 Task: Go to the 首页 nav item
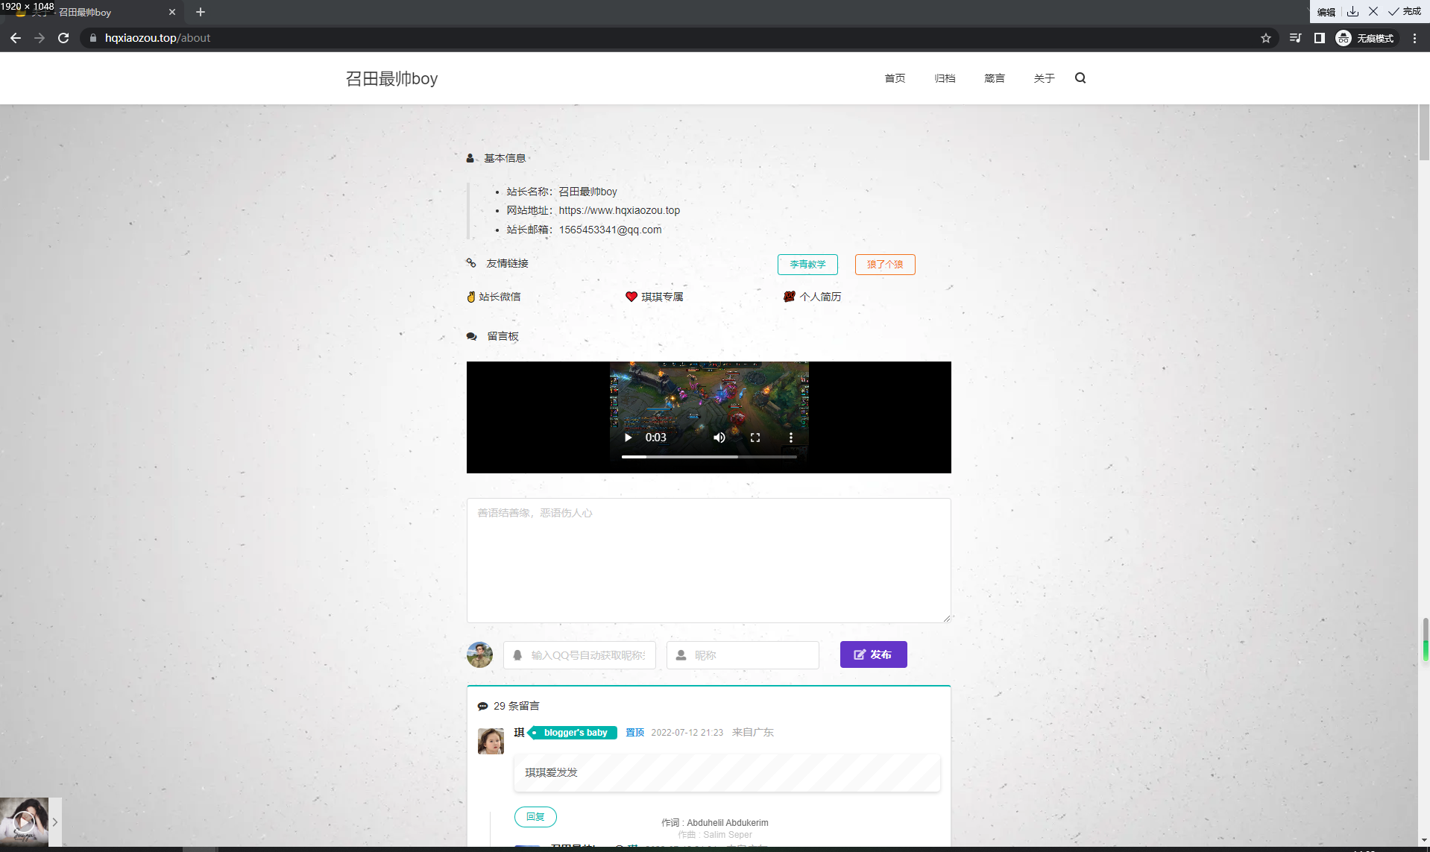[895, 78]
